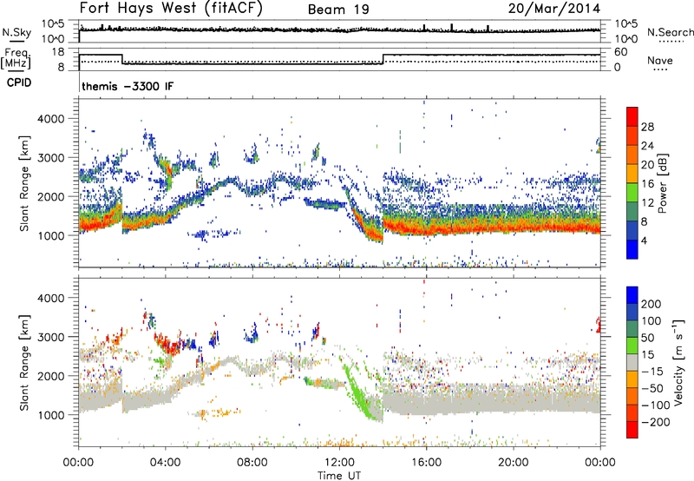Click the 'Fort Hays West (fitACF)' title
This screenshot has width=694, height=481.
171,8
